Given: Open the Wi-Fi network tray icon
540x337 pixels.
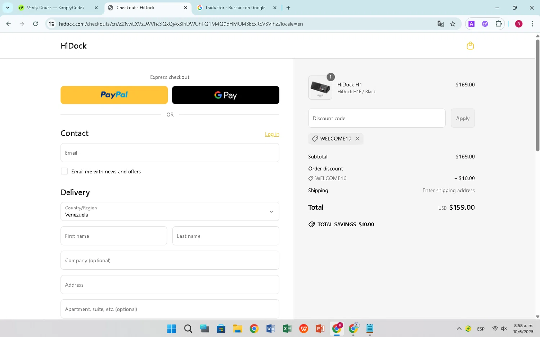Looking at the screenshot, I should click(x=495, y=328).
